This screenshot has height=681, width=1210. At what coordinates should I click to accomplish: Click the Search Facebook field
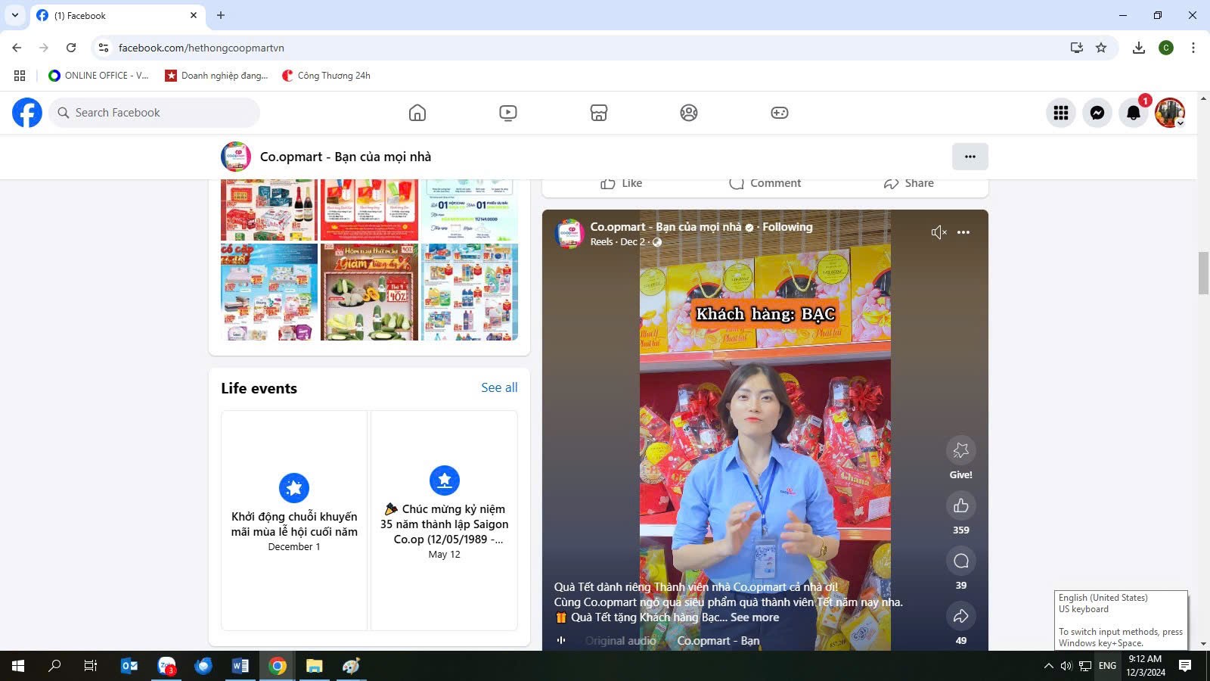point(155,113)
